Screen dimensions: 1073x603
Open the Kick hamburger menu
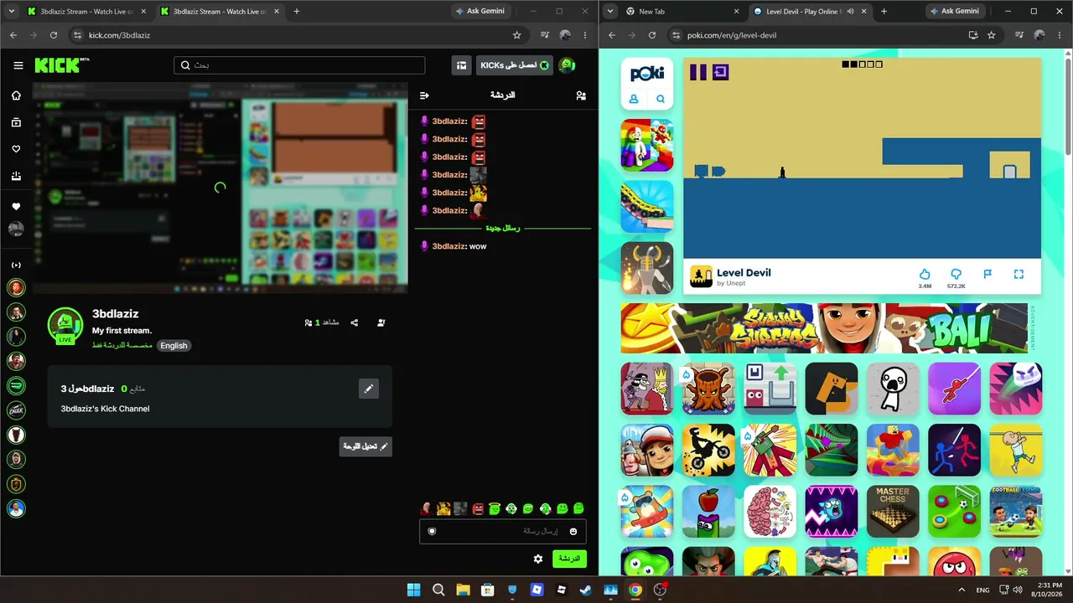(18, 65)
